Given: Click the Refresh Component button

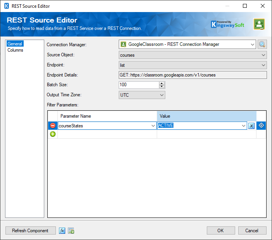Looking at the screenshot, I should point(30,230).
